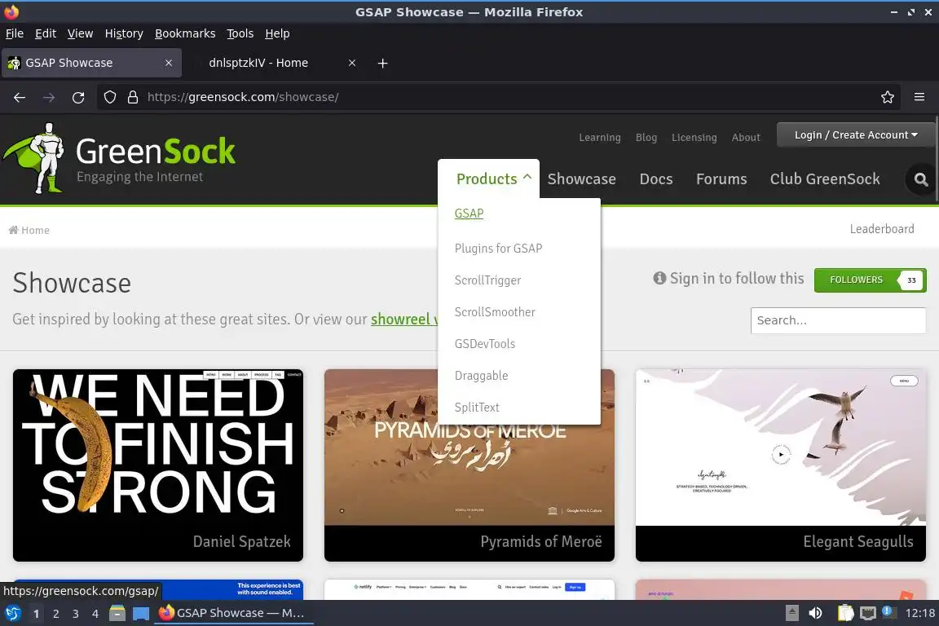The width and height of the screenshot is (939, 626).
Task: Expand the Login / Create Account dropdown
Action: click(x=856, y=134)
